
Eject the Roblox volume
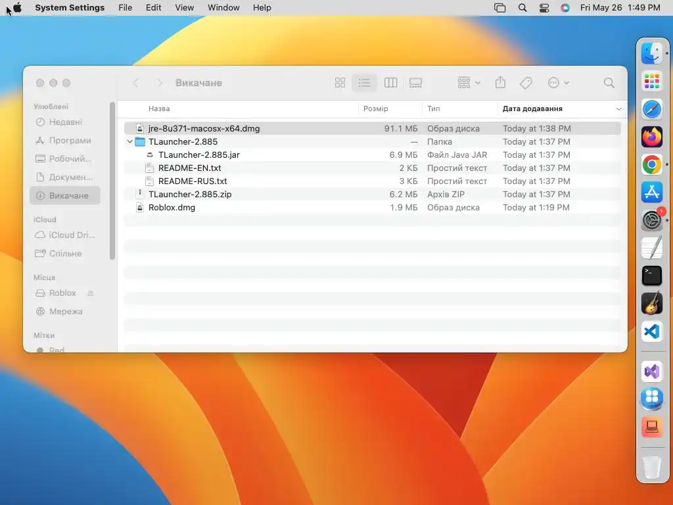point(91,293)
